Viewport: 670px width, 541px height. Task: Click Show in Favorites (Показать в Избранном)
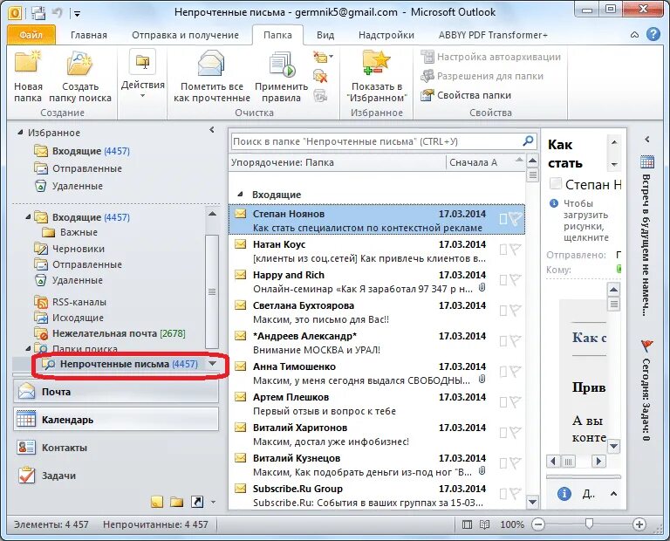click(377, 77)
